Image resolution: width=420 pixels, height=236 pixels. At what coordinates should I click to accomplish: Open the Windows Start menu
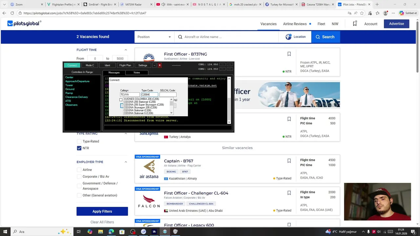[5, 231]
